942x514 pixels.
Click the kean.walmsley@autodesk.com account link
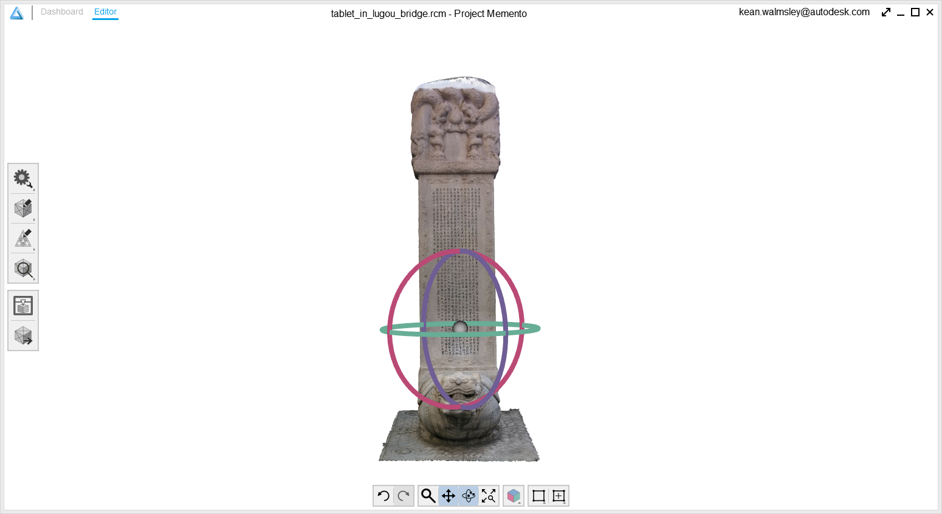point(804,12)
